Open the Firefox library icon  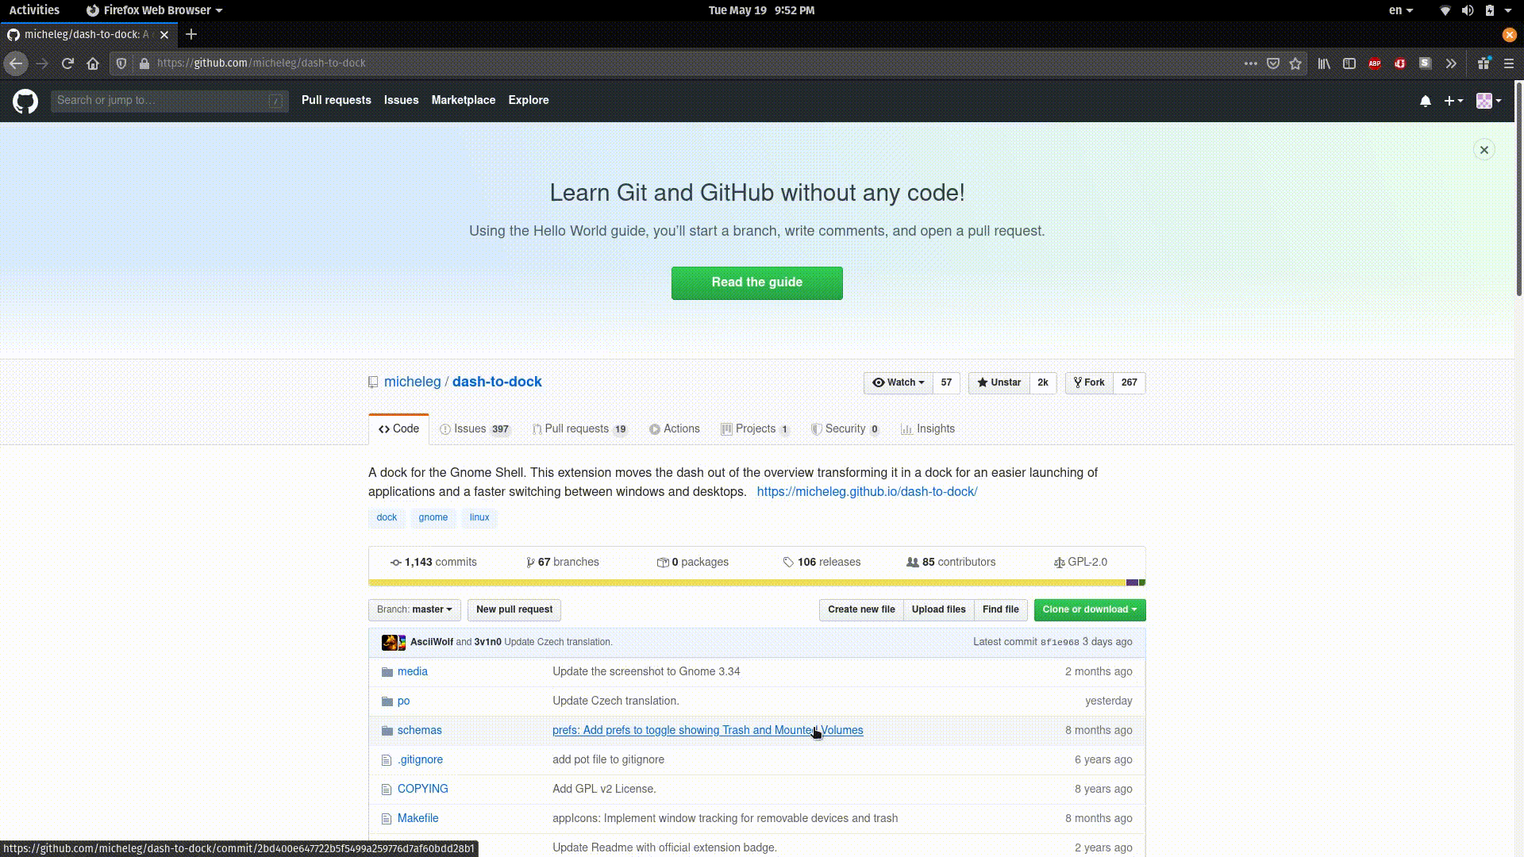[1324, 63]
